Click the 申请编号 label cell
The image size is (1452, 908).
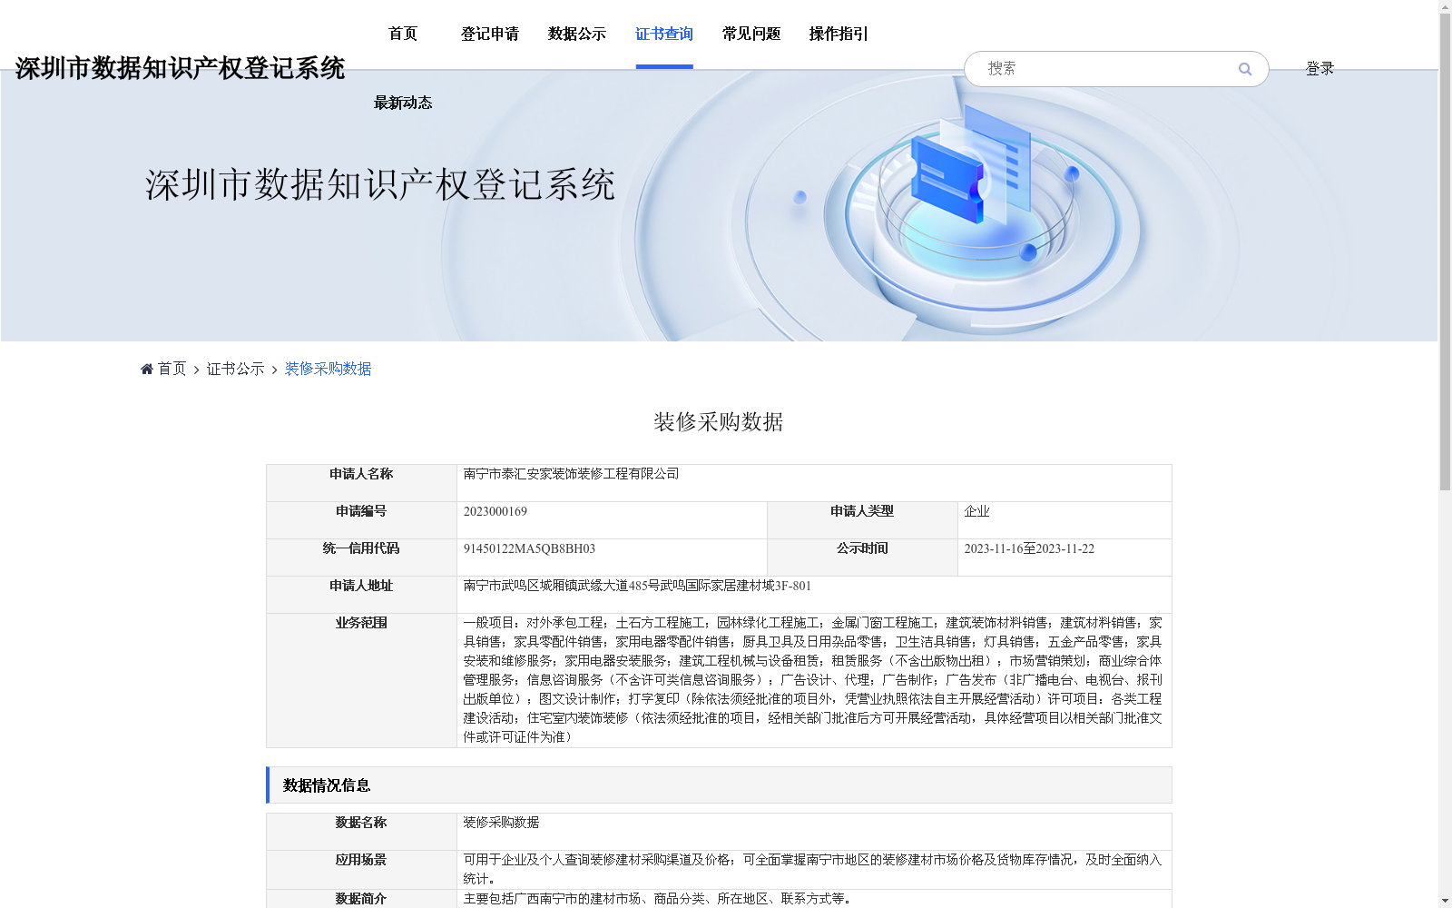click(x=361, y=520)
